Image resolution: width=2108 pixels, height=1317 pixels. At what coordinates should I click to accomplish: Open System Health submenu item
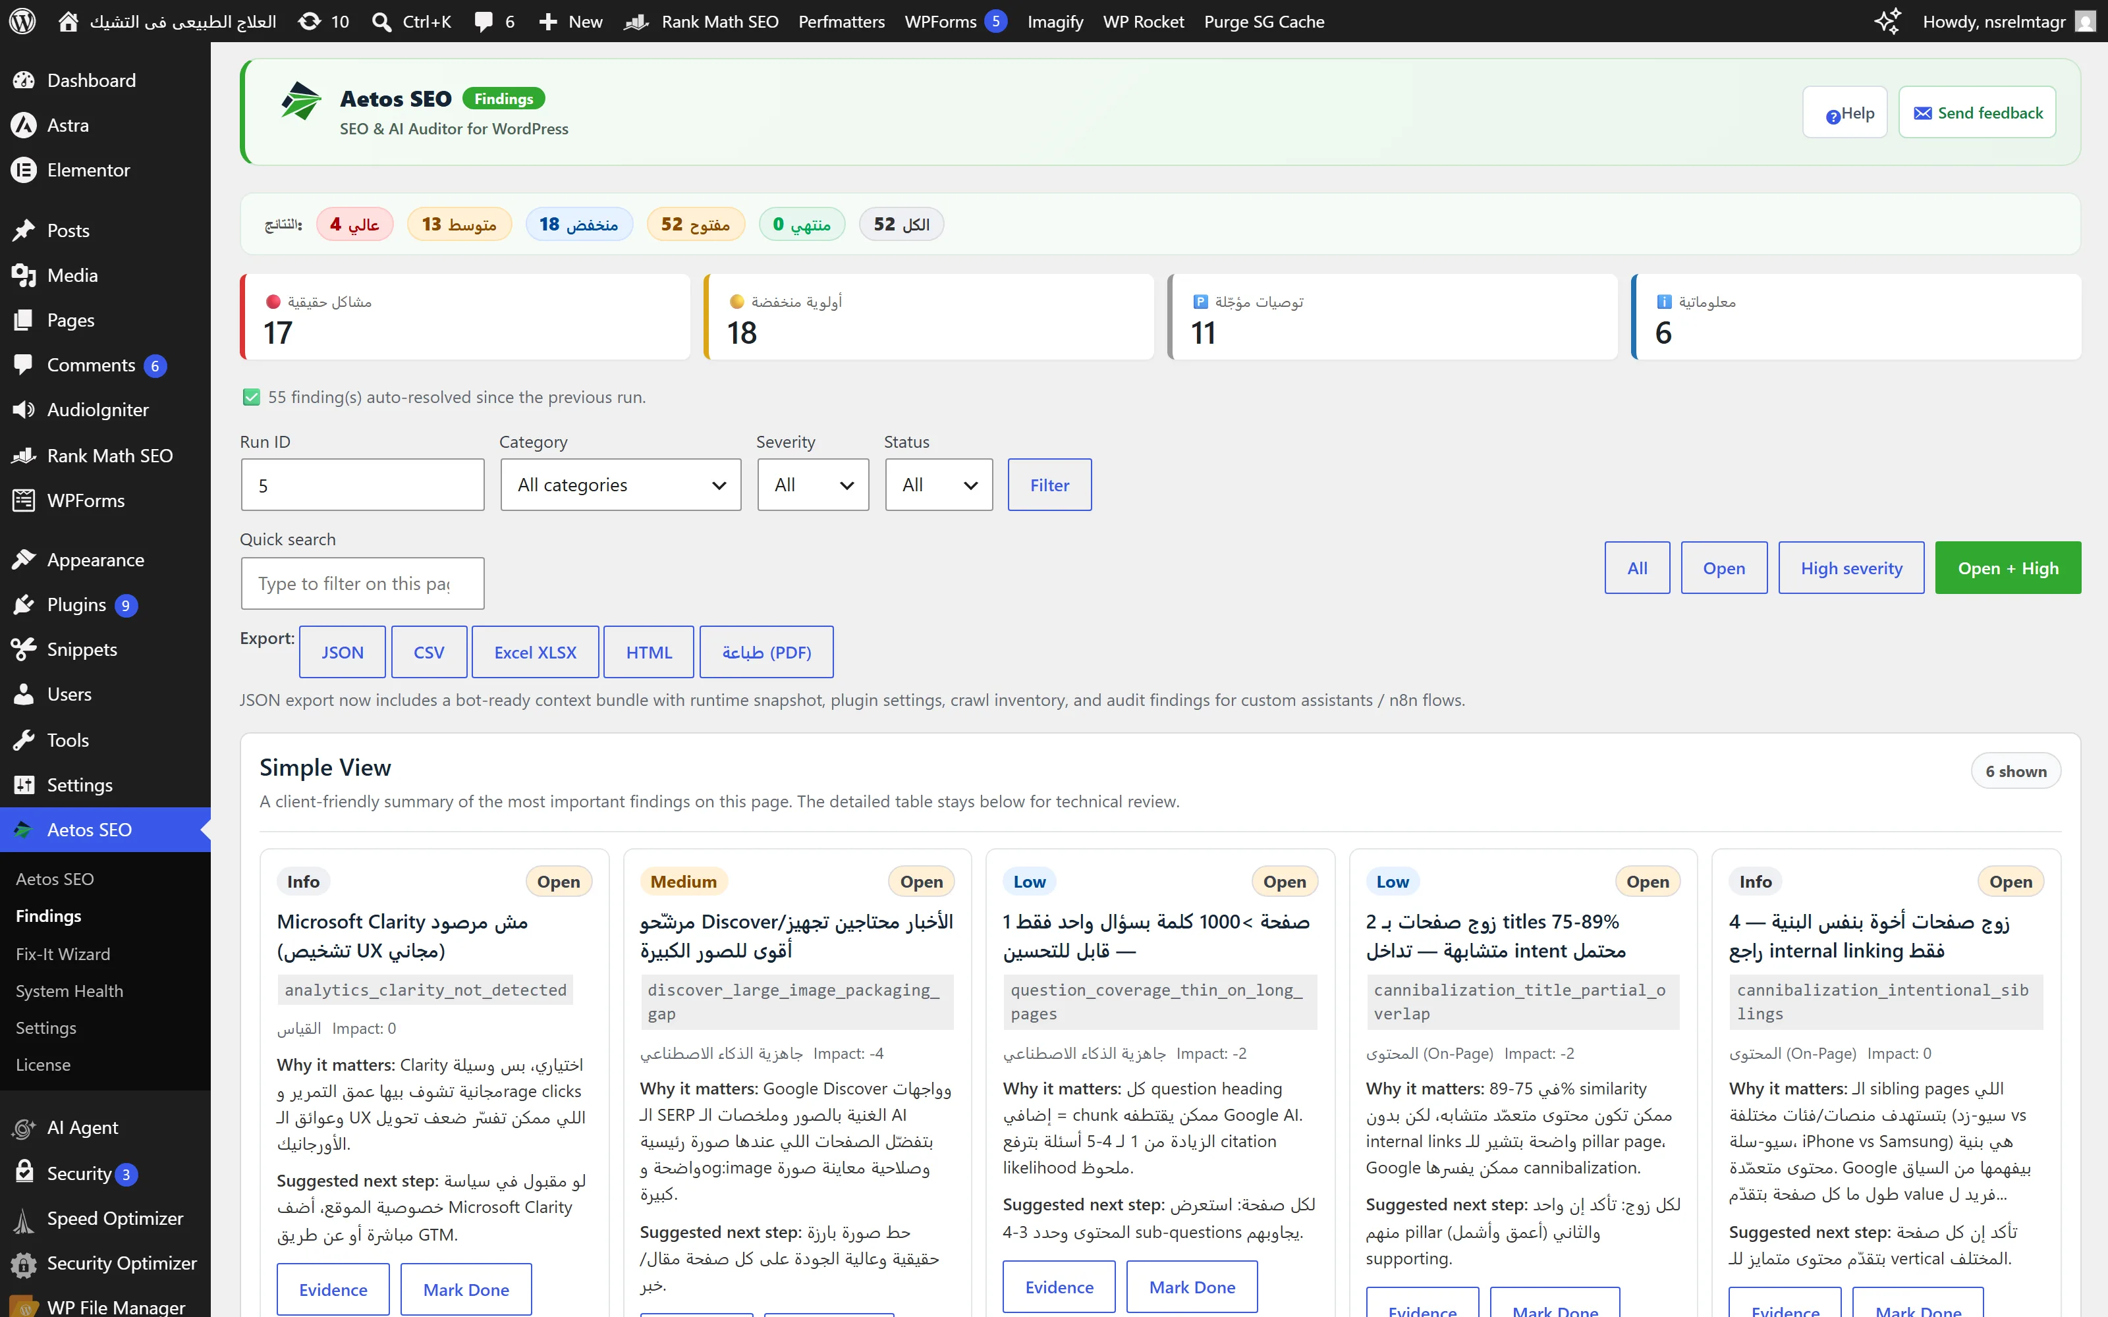tap(69, 990)
